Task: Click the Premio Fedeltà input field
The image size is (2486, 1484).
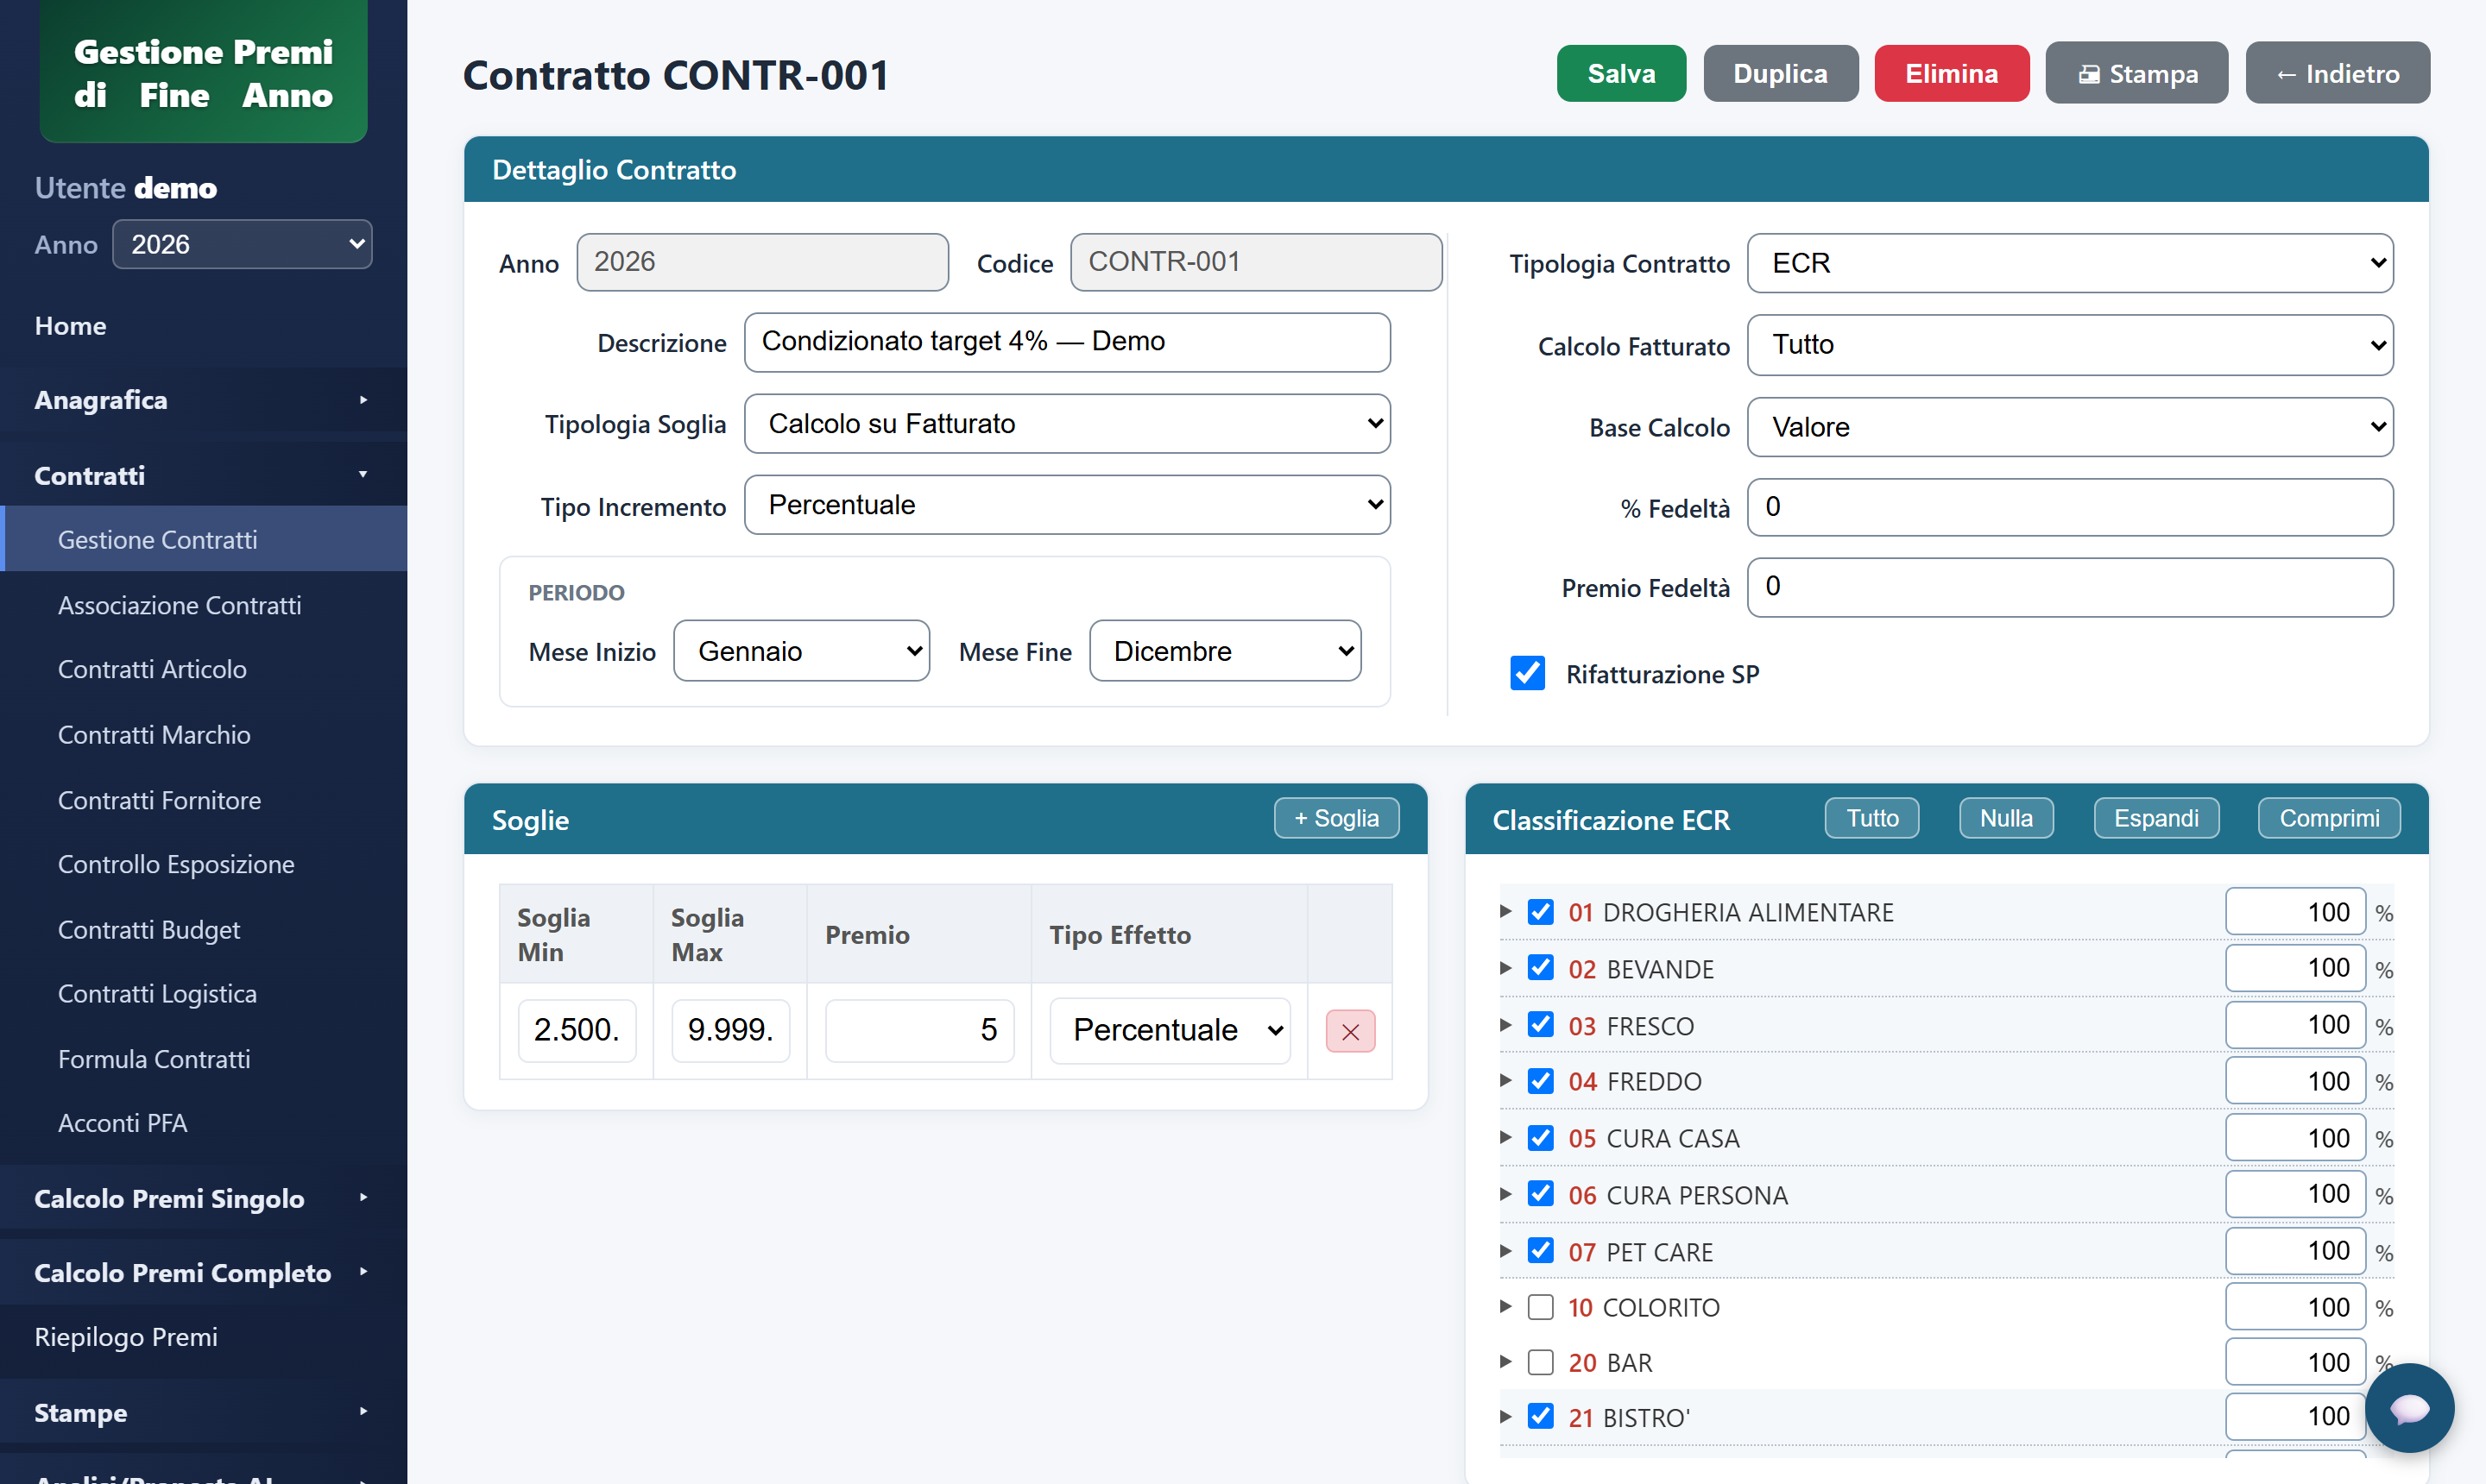Action: pyautogui.click(x=2070, y=587)
